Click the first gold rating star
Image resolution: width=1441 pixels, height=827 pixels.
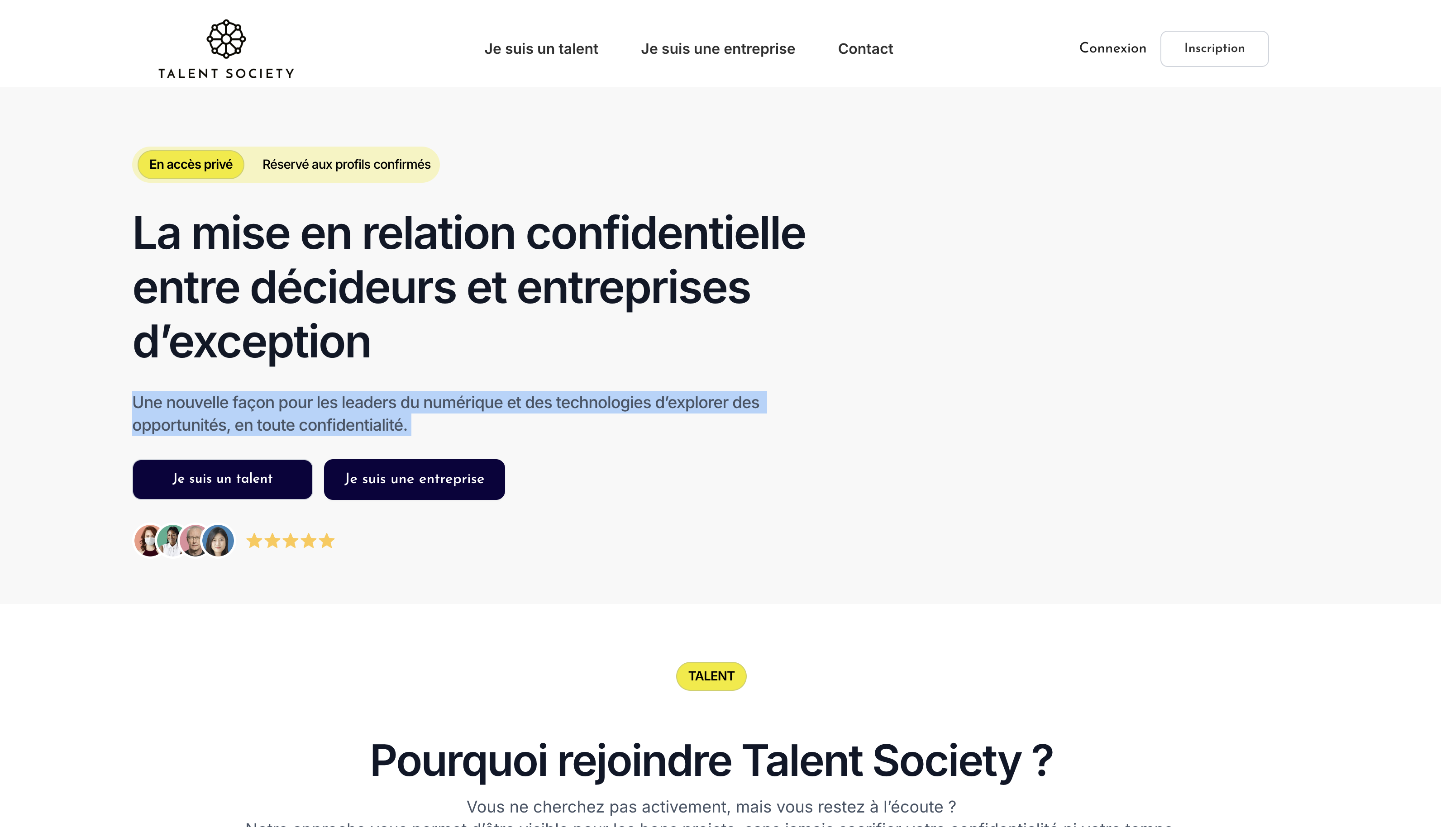point(254,541)
